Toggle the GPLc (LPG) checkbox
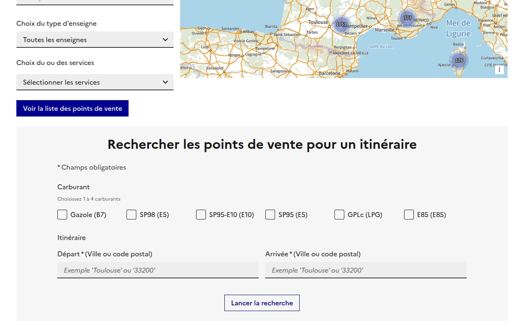Screen dimensions: 524x327 339,215
